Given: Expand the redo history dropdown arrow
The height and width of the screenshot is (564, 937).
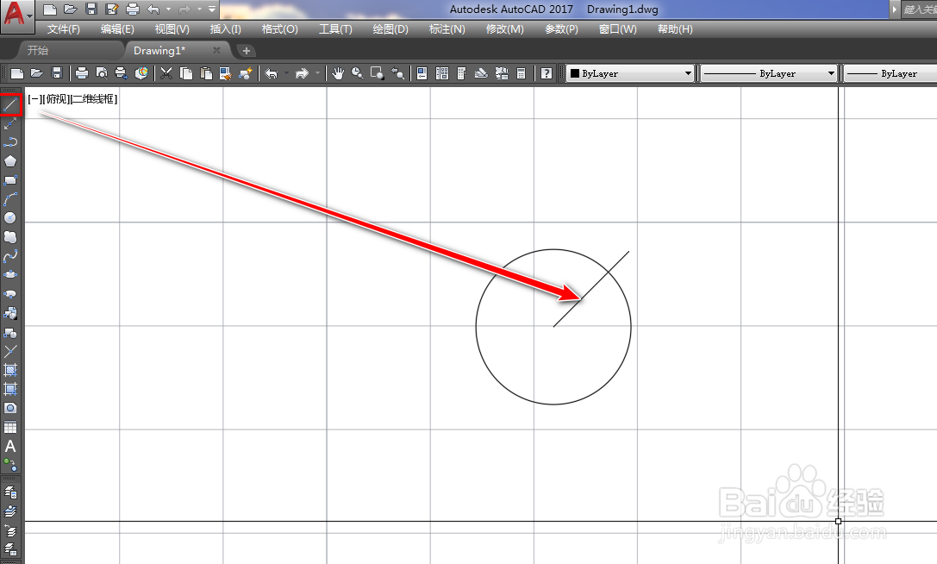Looking at the screenshot, I should 317,73.
